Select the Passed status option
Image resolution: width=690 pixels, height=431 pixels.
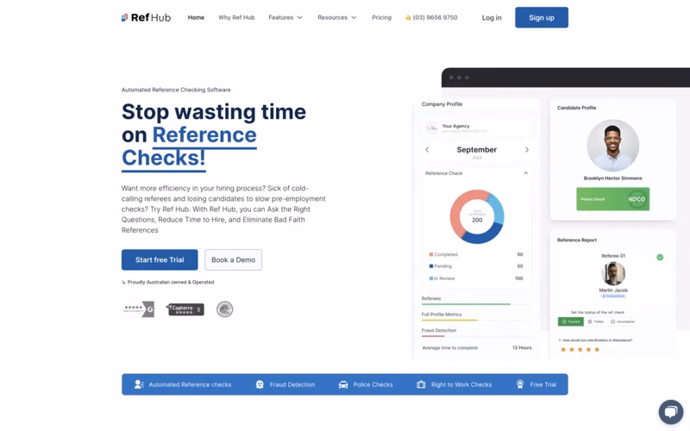tap(571, 322)
